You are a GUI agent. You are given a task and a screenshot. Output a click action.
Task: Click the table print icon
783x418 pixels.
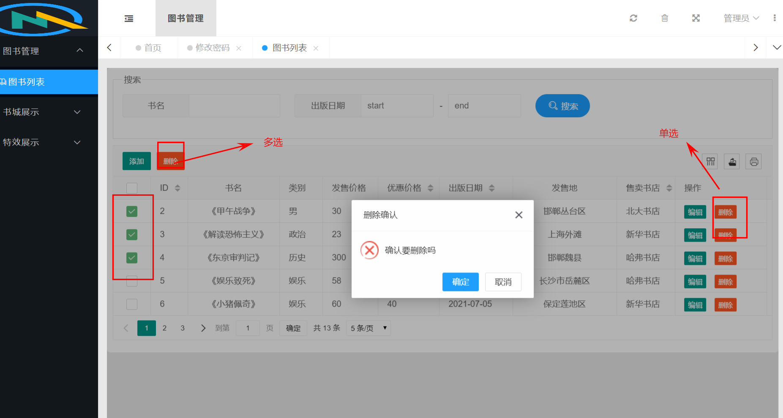(754, 162)
